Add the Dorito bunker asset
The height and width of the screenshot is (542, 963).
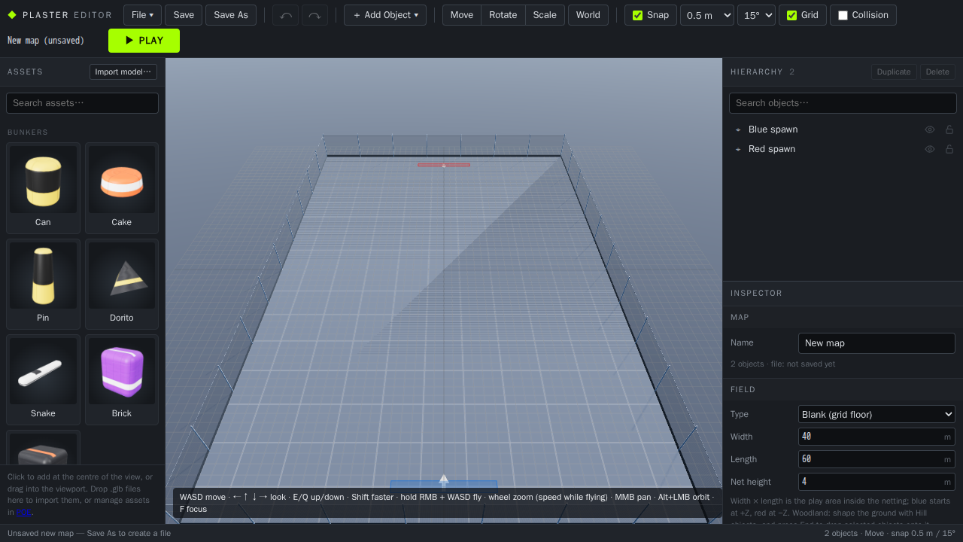pyautogui.click(x=122, y=284)
